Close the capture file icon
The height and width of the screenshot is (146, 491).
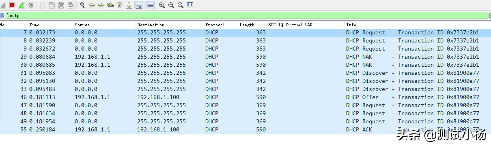click(x=61, y=5)
